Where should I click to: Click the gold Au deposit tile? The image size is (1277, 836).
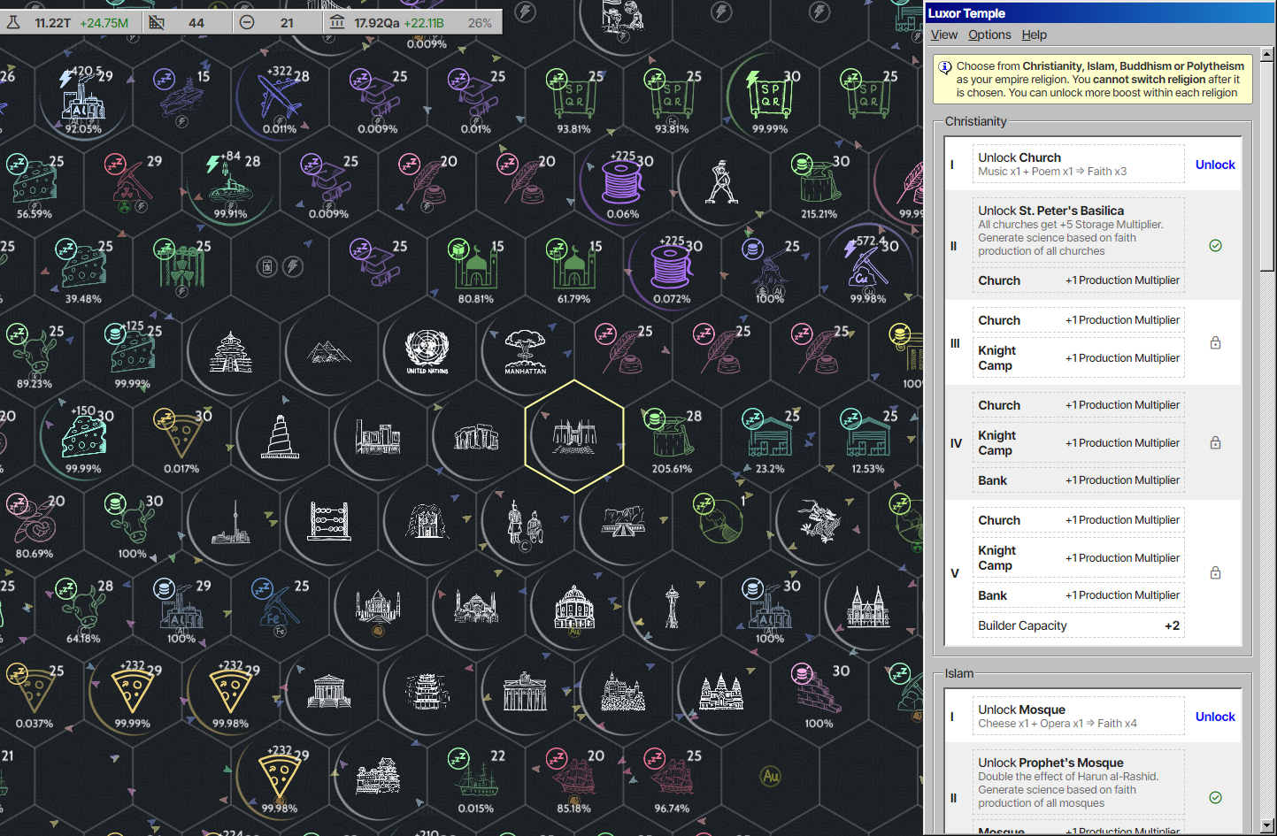coord(771,776)
